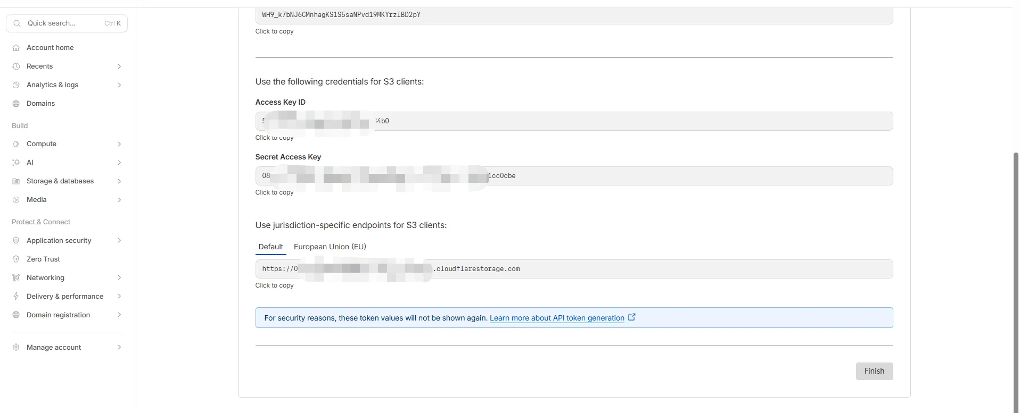Click the Delivery & performance lightning icon
1020x413 pixels.
(x=16, y=297)
